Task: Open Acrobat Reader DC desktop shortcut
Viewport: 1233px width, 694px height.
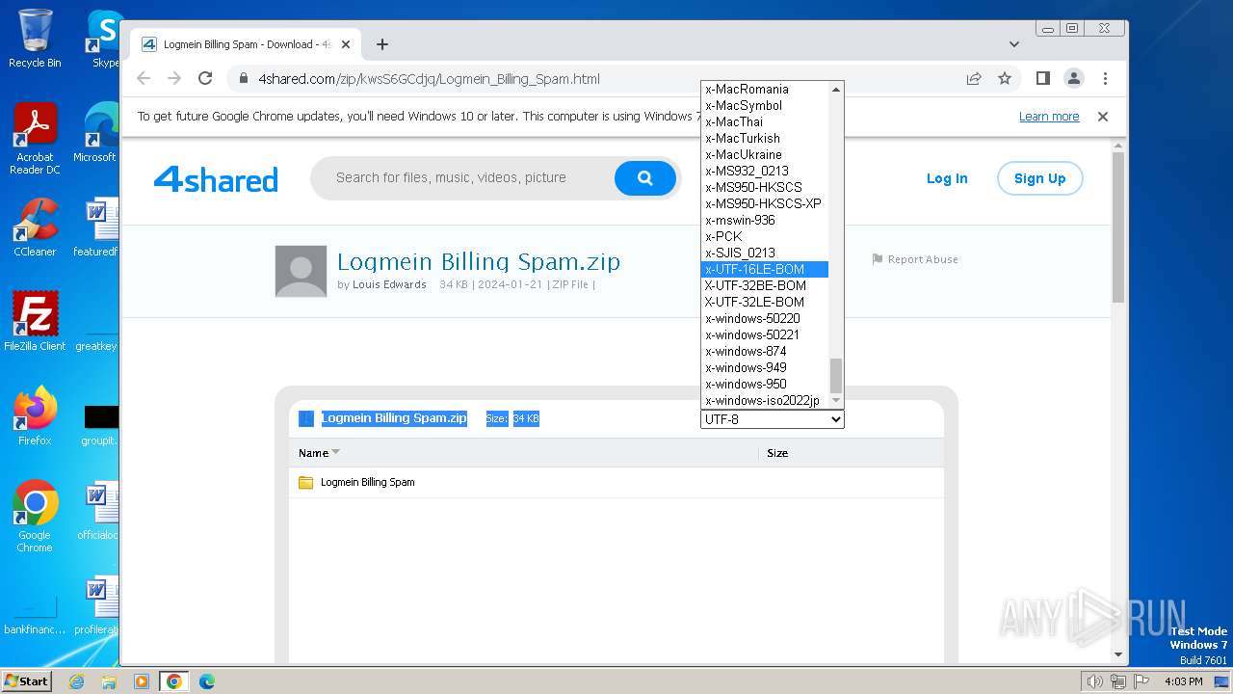Action: click(35, 139)
